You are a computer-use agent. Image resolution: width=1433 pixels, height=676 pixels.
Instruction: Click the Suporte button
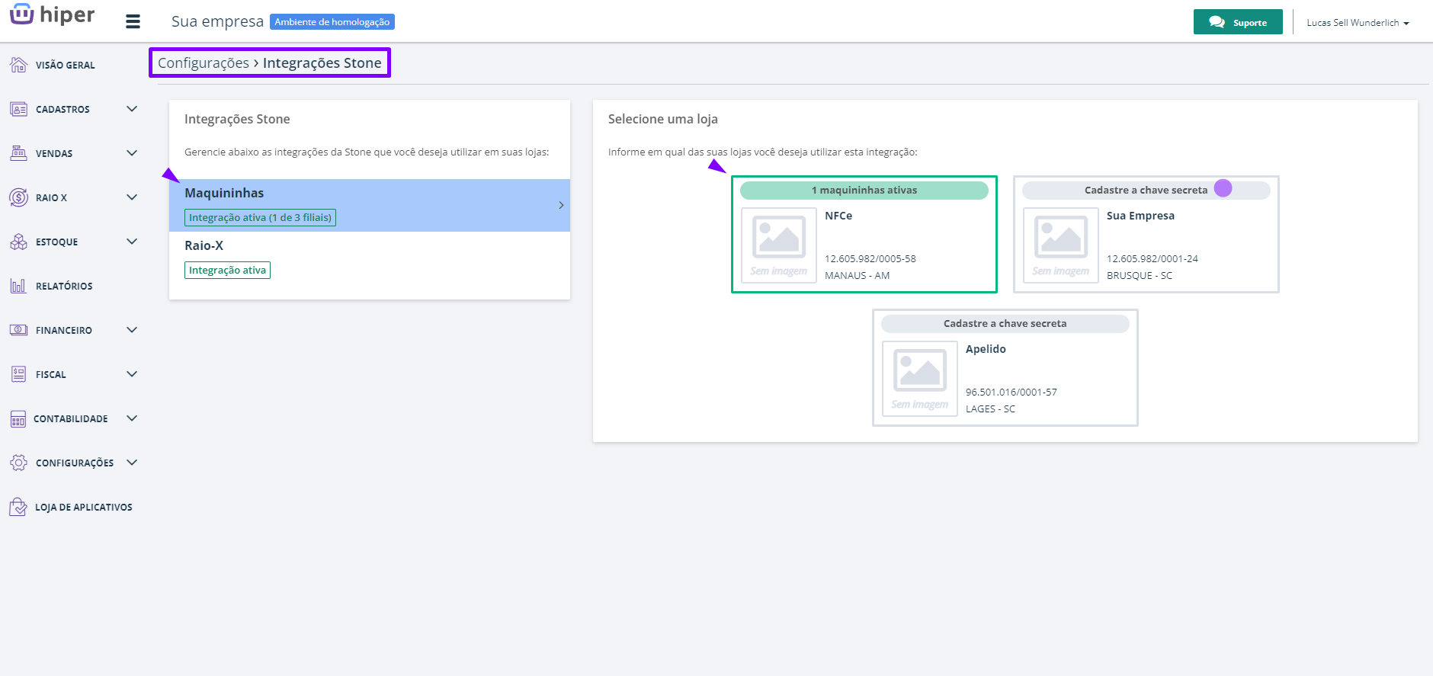coord(1238,22)
